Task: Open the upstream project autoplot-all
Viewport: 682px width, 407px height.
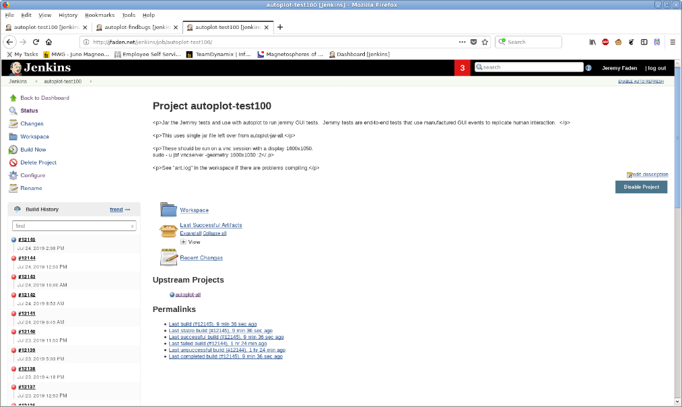Action: click(x=188, y=294)
